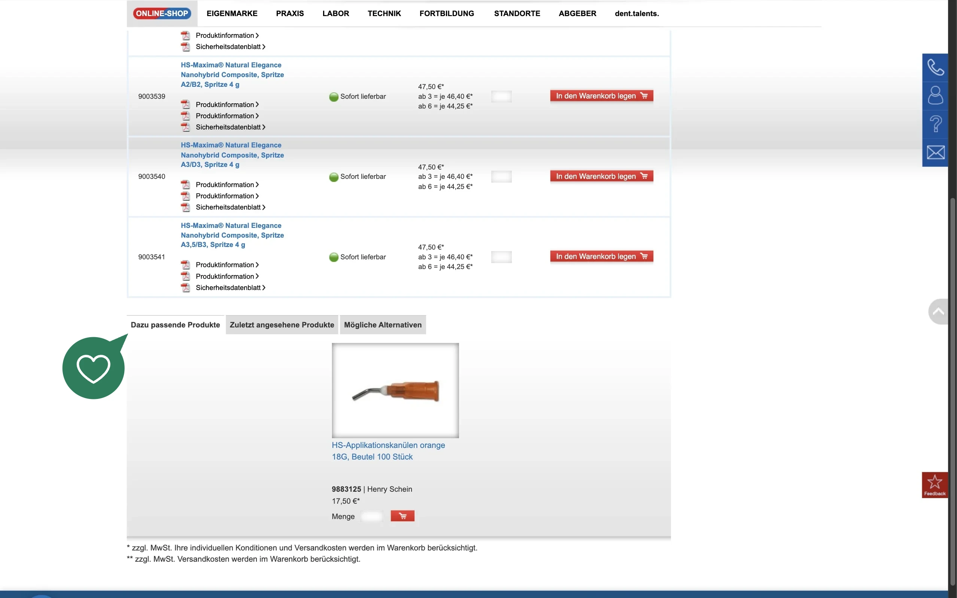Click the orange cannula product thumbnail

tap(395, 390)
